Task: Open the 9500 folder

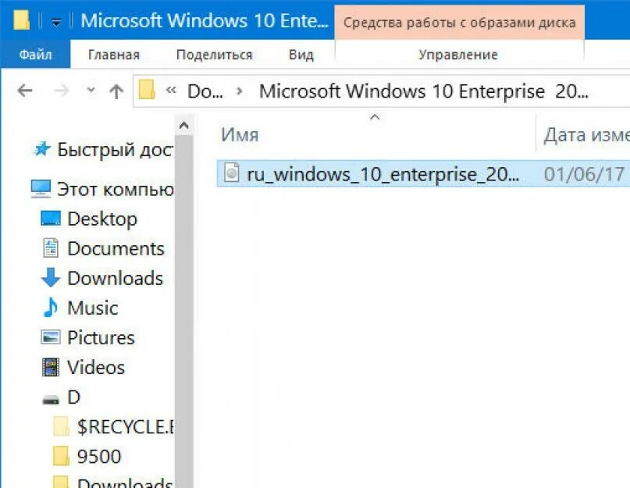Action: click(99, 456)
